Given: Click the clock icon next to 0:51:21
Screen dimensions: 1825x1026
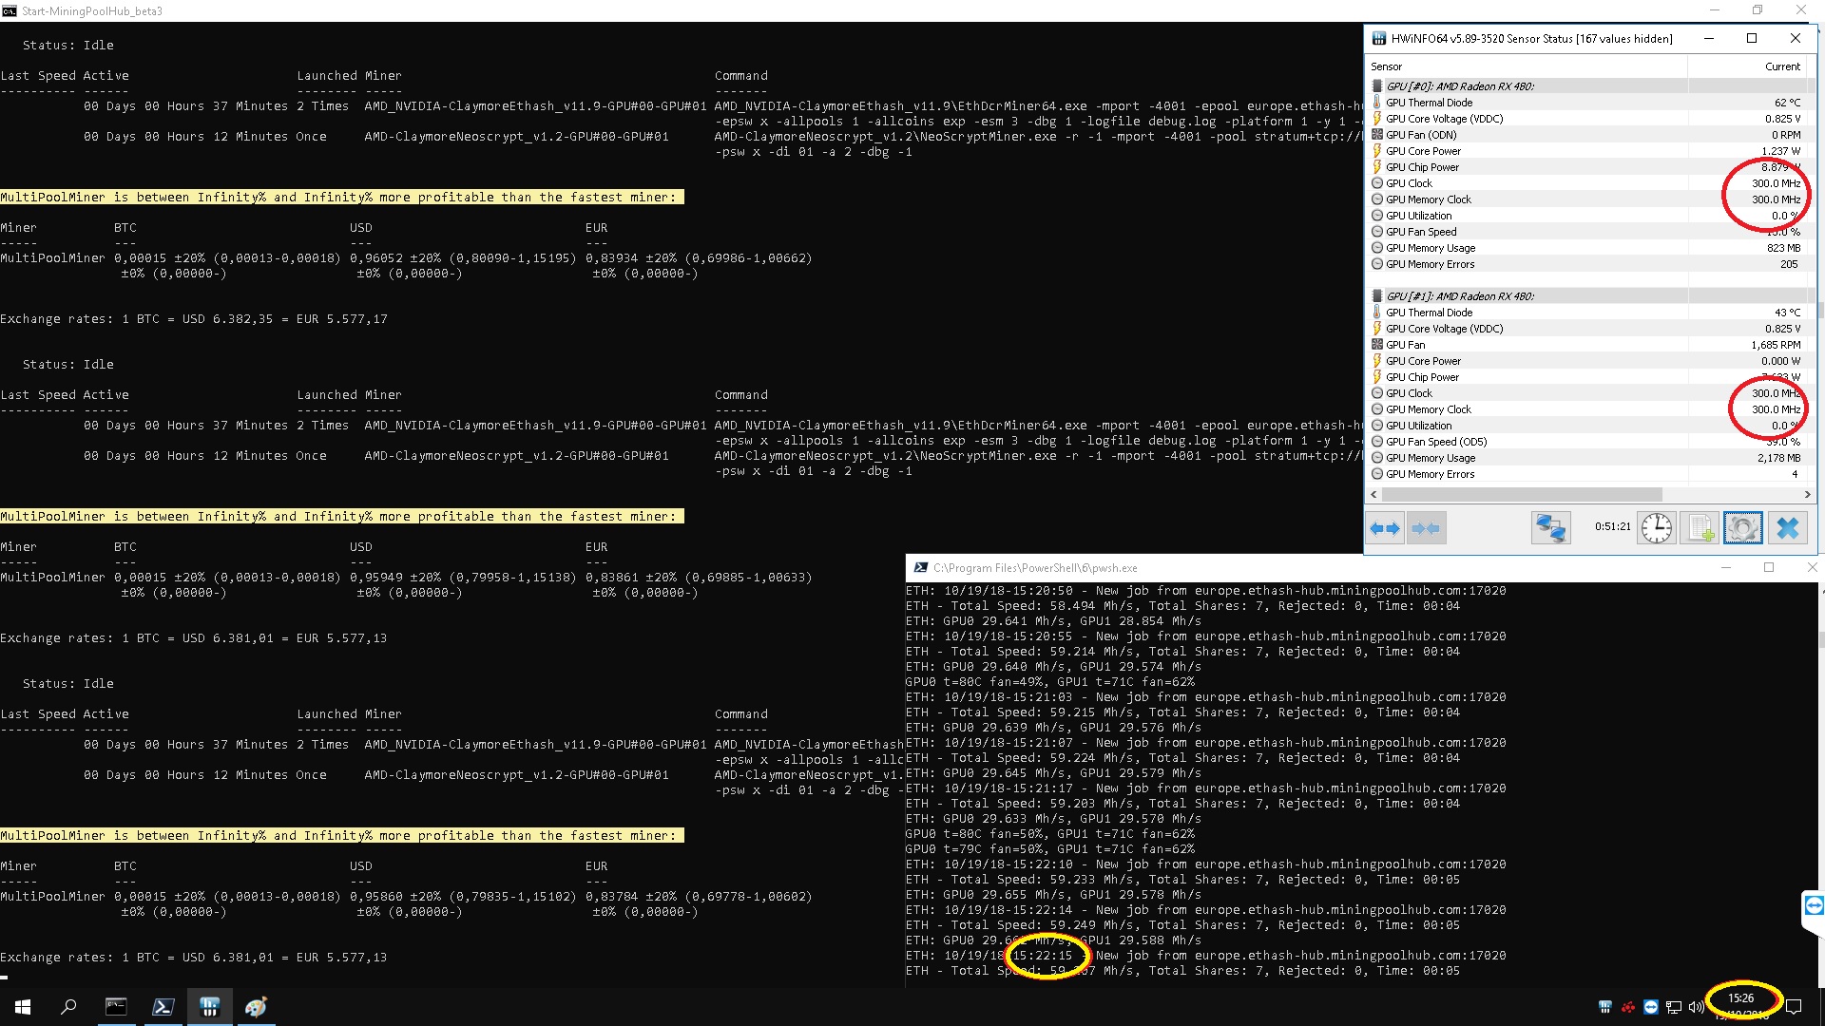Looking at the screenshot, I should click(x=1656, y=528).
